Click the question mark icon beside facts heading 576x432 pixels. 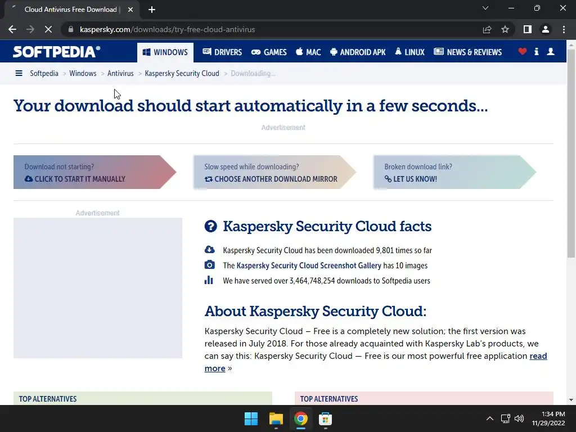(x=211, y=226)
